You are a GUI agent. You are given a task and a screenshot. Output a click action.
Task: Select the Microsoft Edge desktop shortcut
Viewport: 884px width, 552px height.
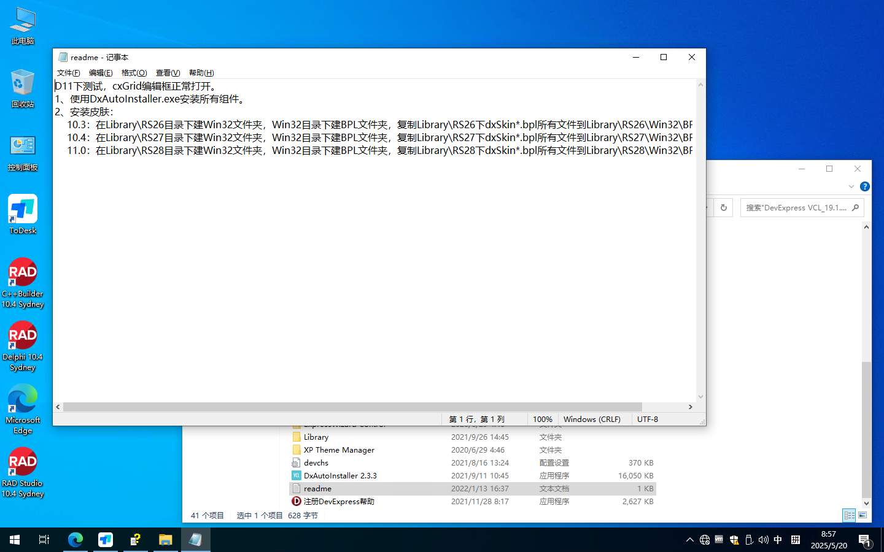tap(23, 409)
